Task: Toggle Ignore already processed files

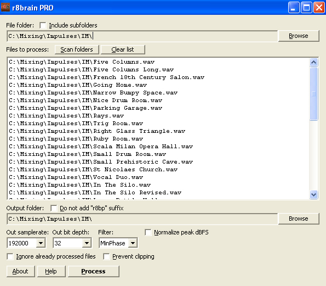Action: (10, 256)
